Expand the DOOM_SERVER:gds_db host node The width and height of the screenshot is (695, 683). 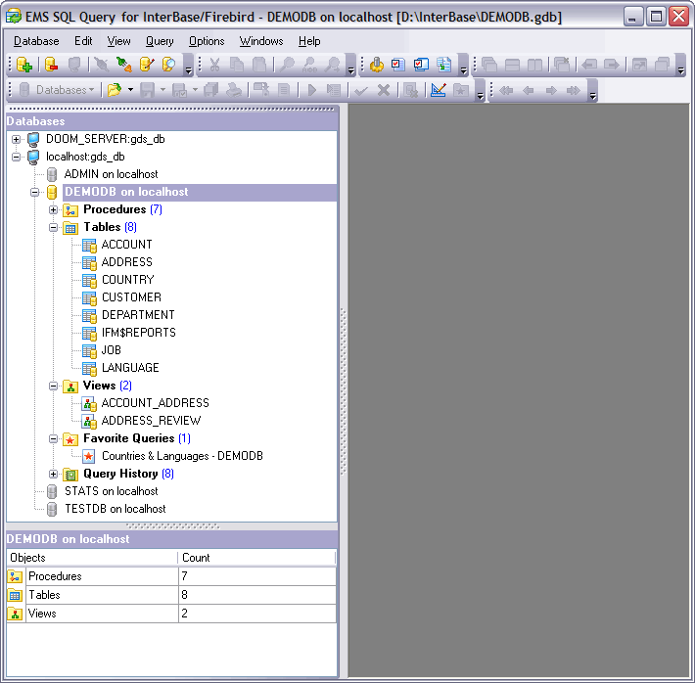pyautogui.click(x=16, y=139)
